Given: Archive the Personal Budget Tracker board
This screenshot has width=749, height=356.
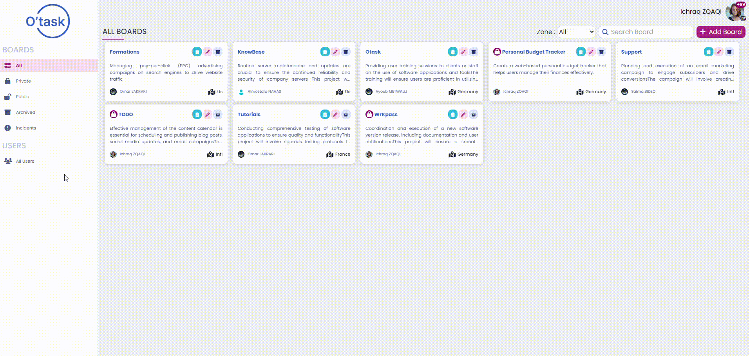Looking at the screenshot, I should (x=601, y=52).
